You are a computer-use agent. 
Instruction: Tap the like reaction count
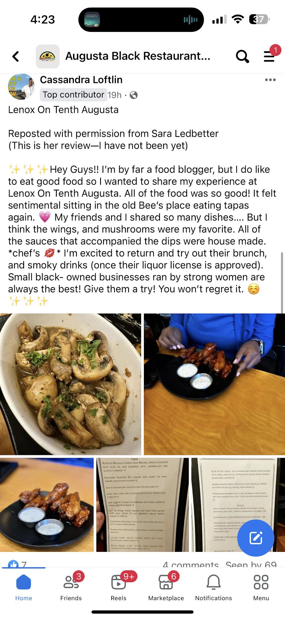click(18, 564)
